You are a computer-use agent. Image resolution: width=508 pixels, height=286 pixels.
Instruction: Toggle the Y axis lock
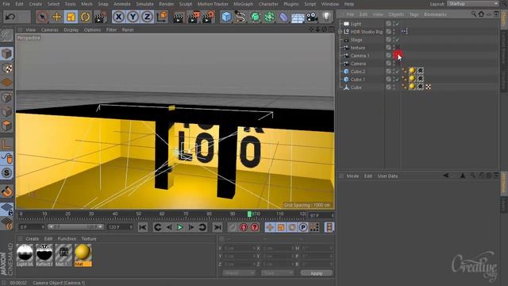tap(133, 17)
